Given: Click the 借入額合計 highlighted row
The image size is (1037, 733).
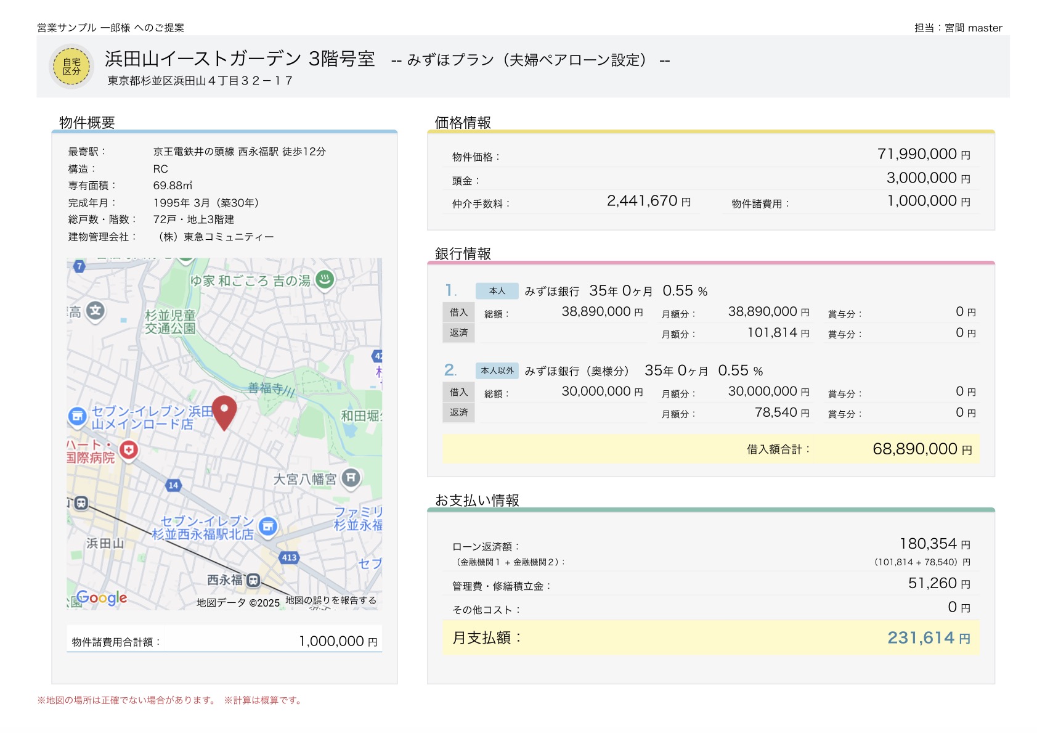Looking at the screenshot, I should (x=710, y=449).
